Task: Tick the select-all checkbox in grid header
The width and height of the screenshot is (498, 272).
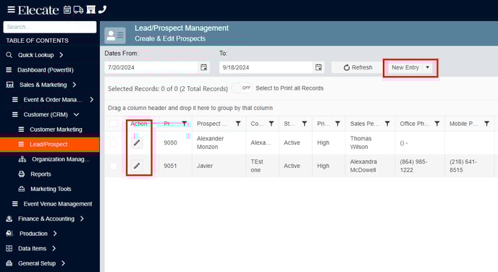Action: coord(113,124)
